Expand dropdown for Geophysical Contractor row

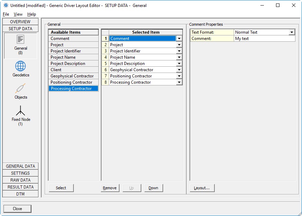point(179,70)
